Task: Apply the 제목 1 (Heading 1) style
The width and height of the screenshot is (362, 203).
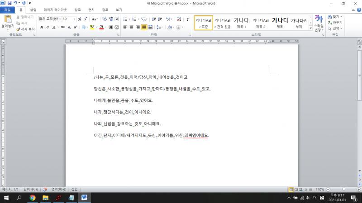Action: click(242, 23)
